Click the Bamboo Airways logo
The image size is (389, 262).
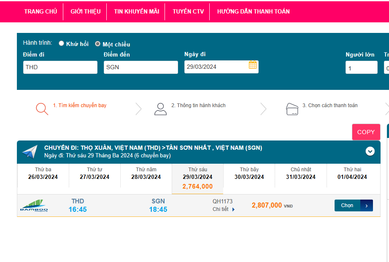point(34,205)
